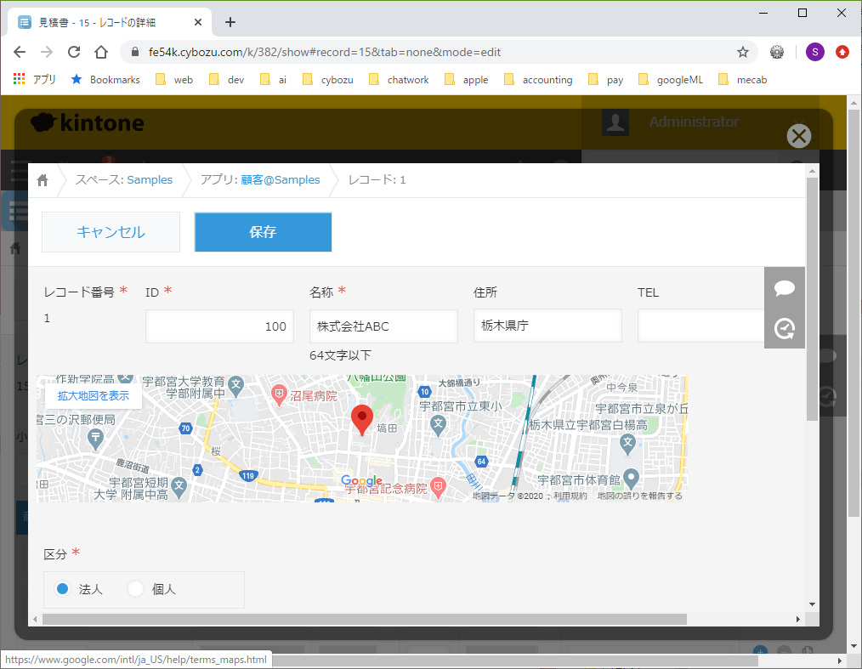This screenshot has width=862, height=669.
Task: Open the Bookmarks star bookmark
Action: (x=105, y=80)
